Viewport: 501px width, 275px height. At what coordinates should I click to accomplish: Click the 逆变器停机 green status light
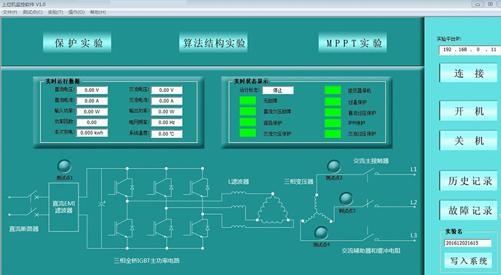tap(332, 91)
